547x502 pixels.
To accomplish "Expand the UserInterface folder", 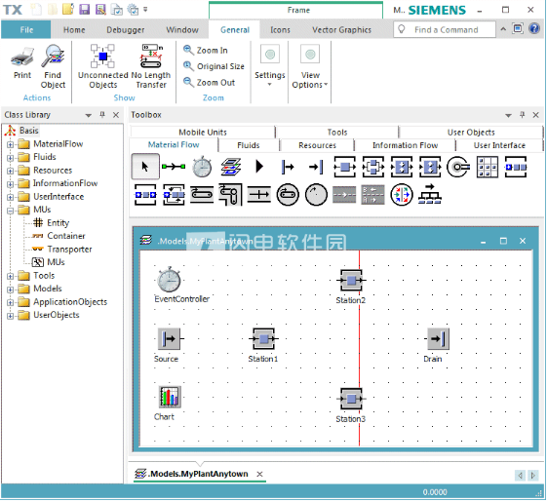I will click(x=10, y=197).
